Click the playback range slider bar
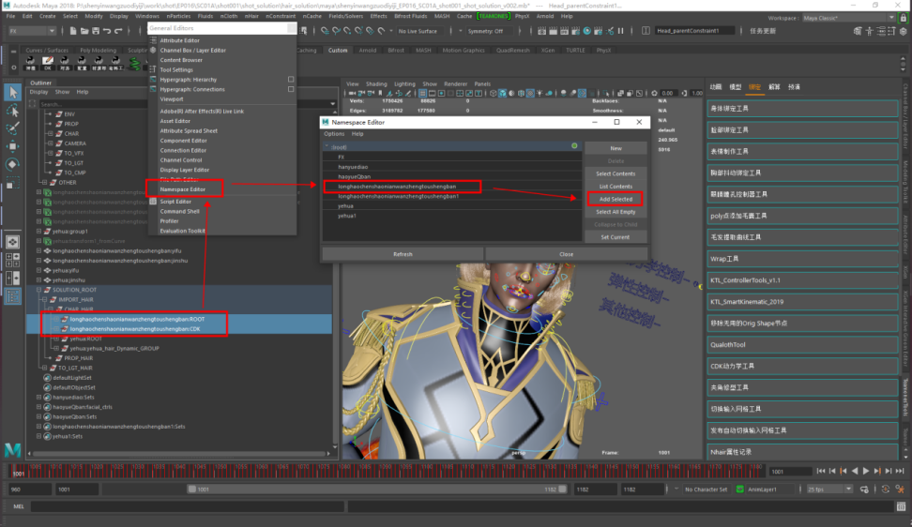Screen dimensions: 912x527 (x=375, y=489)
